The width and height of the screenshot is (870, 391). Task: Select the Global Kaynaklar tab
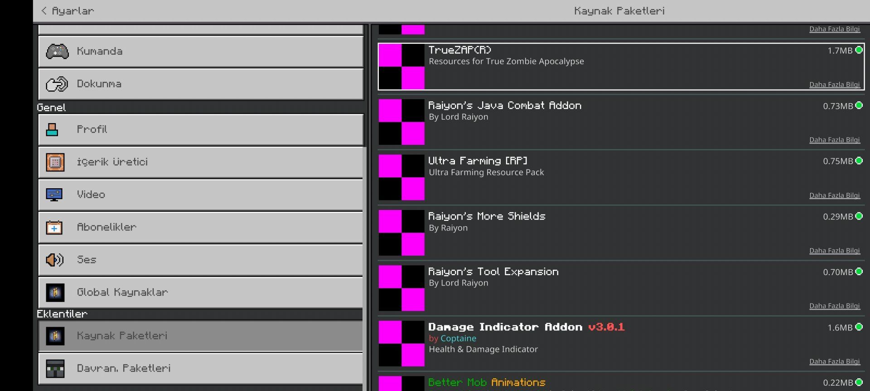click(201, 292)
